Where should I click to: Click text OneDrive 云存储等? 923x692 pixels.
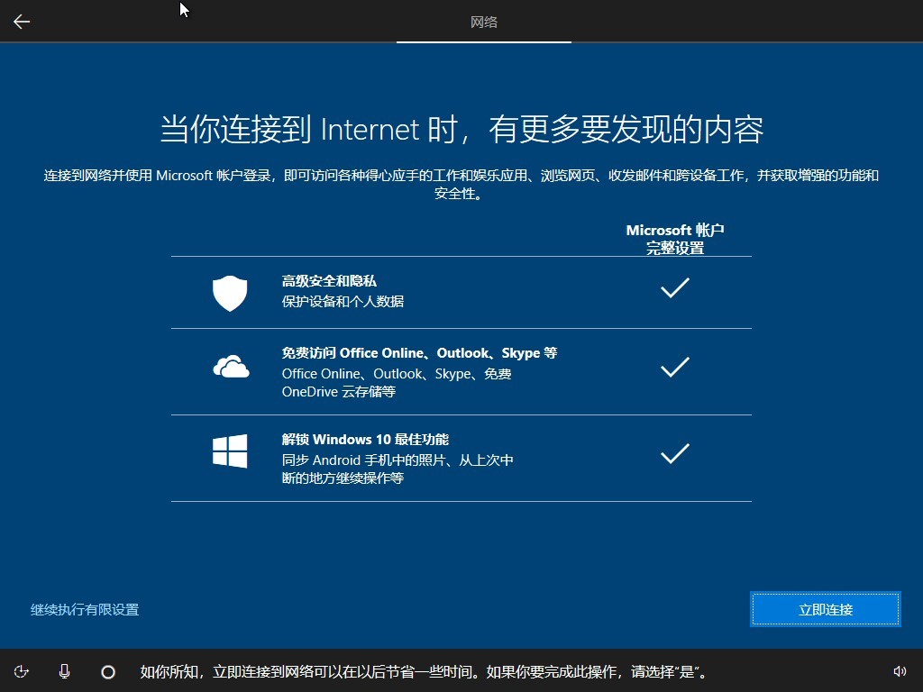tap(339, 392)
